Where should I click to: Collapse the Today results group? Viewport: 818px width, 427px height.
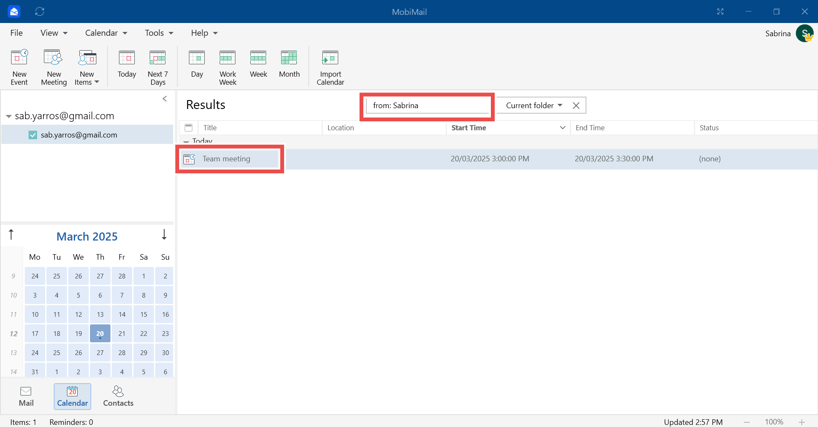coord(186,141)
